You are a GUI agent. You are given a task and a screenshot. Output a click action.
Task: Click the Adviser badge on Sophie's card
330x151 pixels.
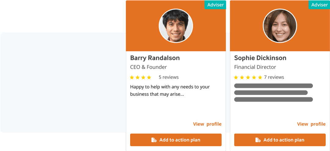pos(319,5)
